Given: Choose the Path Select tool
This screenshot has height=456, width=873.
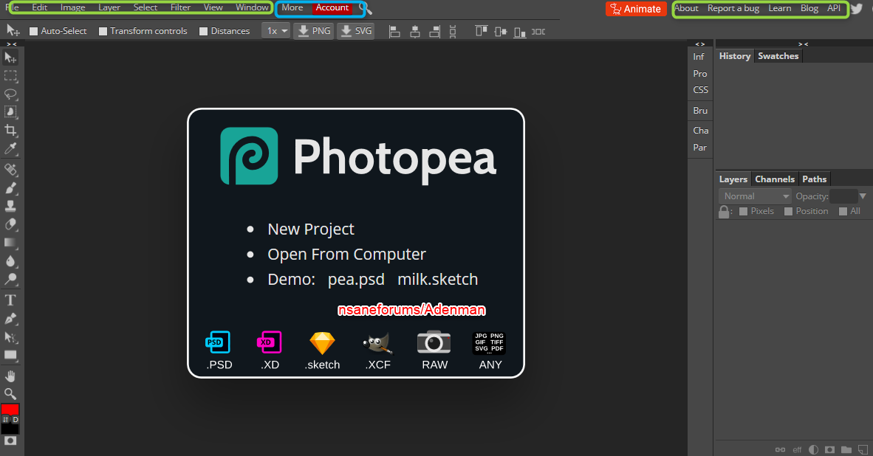Looking at the screenshot, I should tap(10, 337).
